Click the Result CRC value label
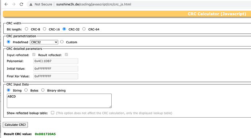 pyautogui.click(x=18, y=134)
